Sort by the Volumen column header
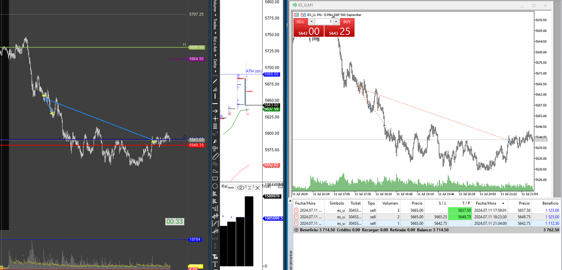This screenshot has width=562, height=270. [x=390, y=203]
